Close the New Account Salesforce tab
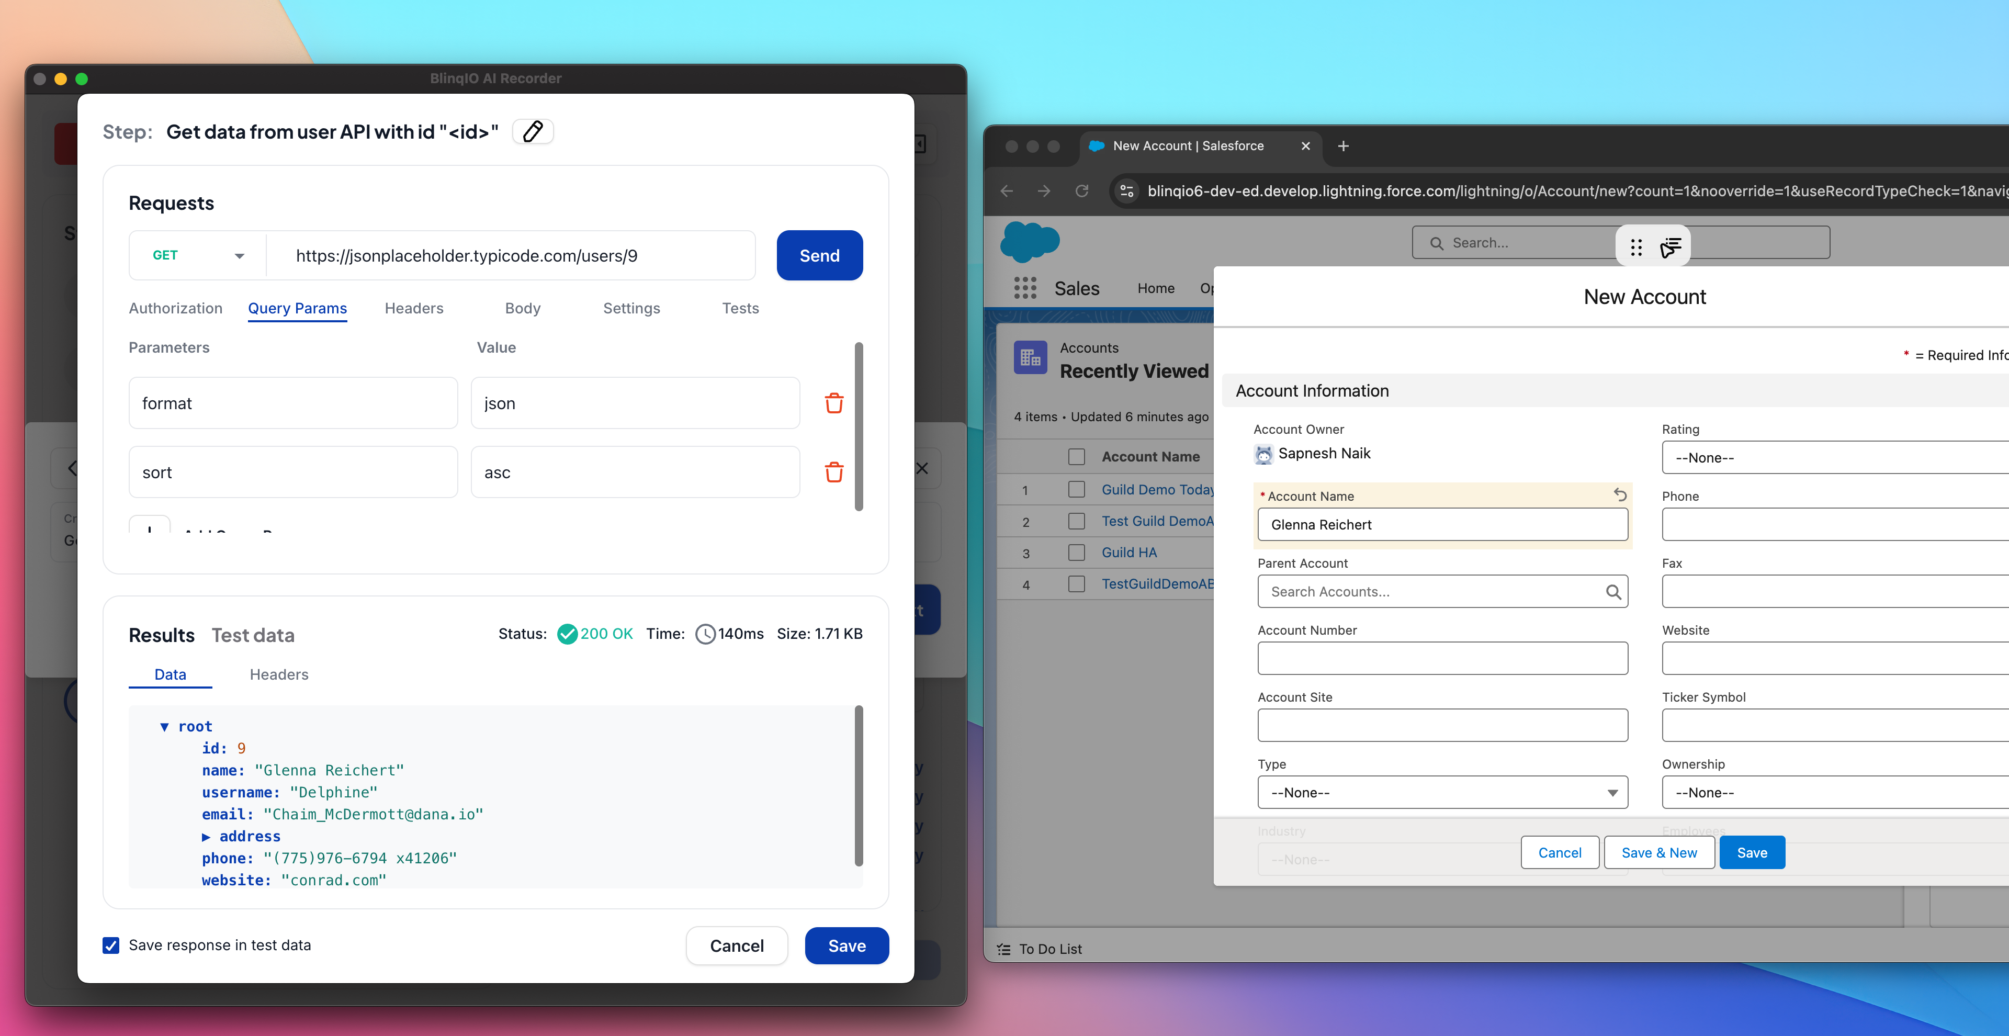This screenshot has height=1036, width=2009. [1305, 146]
